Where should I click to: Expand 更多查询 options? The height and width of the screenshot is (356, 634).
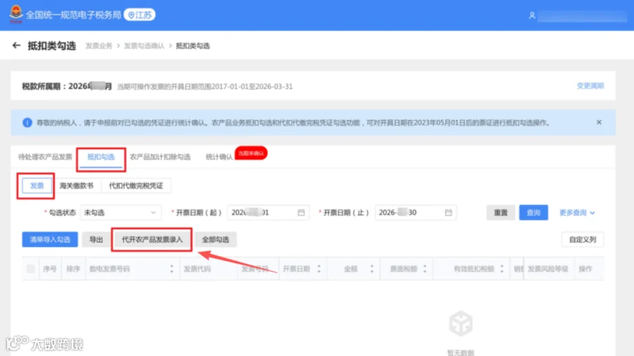577,212
